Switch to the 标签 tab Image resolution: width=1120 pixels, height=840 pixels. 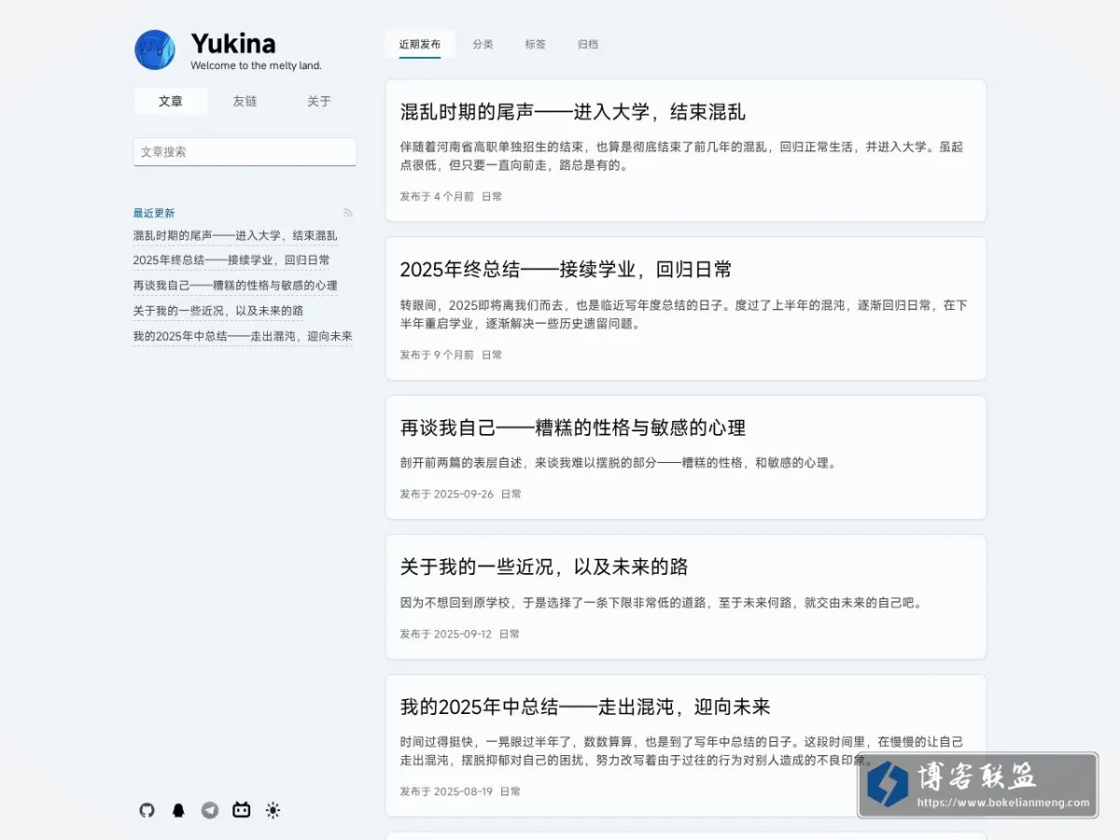[x=535, y=44]
